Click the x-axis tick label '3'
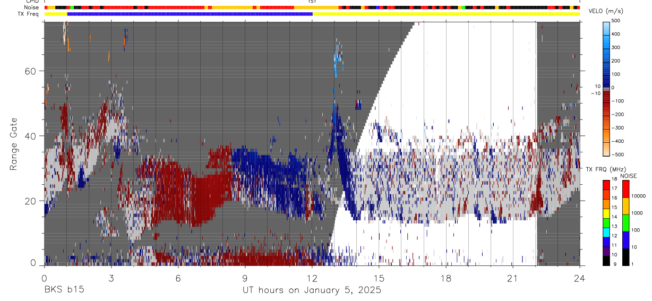The width and height of the screenshot is (652, 301). point(111,278)
